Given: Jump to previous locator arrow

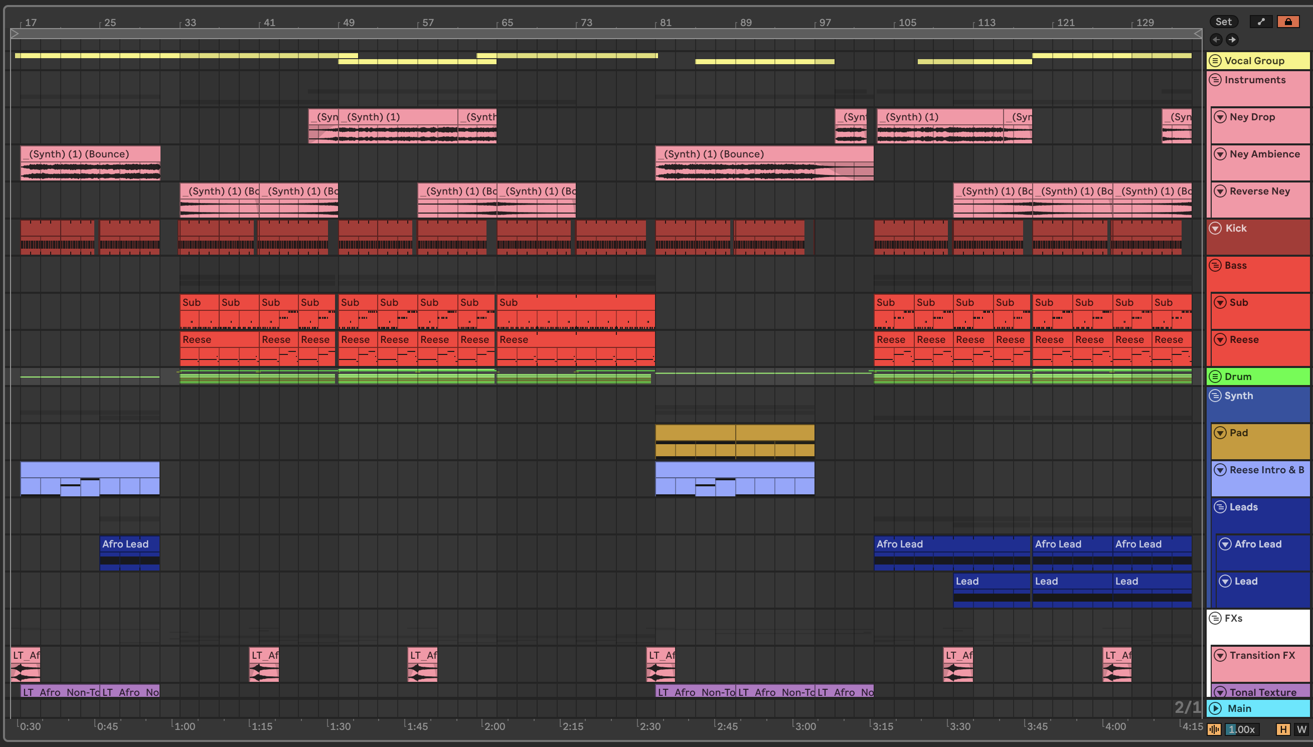Looking at the screenshot, I should 1216,40.
